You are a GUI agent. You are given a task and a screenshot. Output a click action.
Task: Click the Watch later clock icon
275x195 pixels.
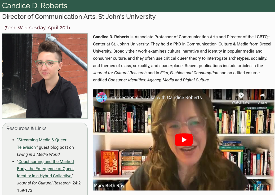tap(241, 95)
